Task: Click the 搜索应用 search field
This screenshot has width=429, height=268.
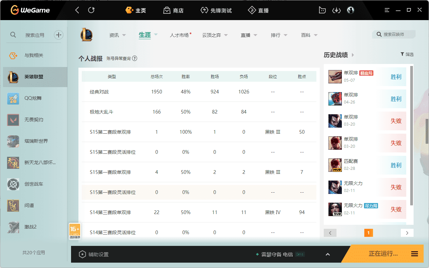Action: tap(35, 35)
